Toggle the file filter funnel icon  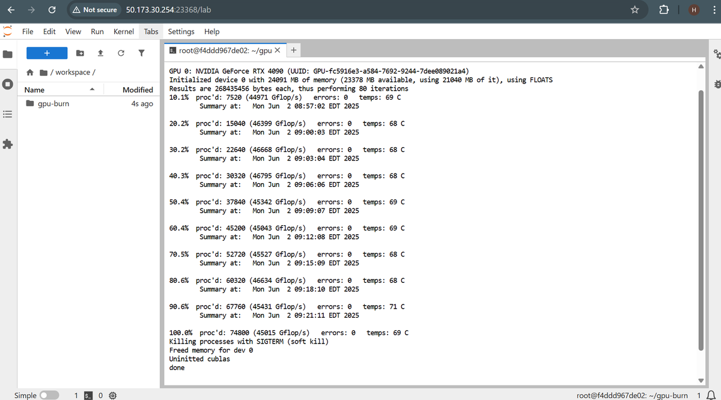(x=141, y=53)
